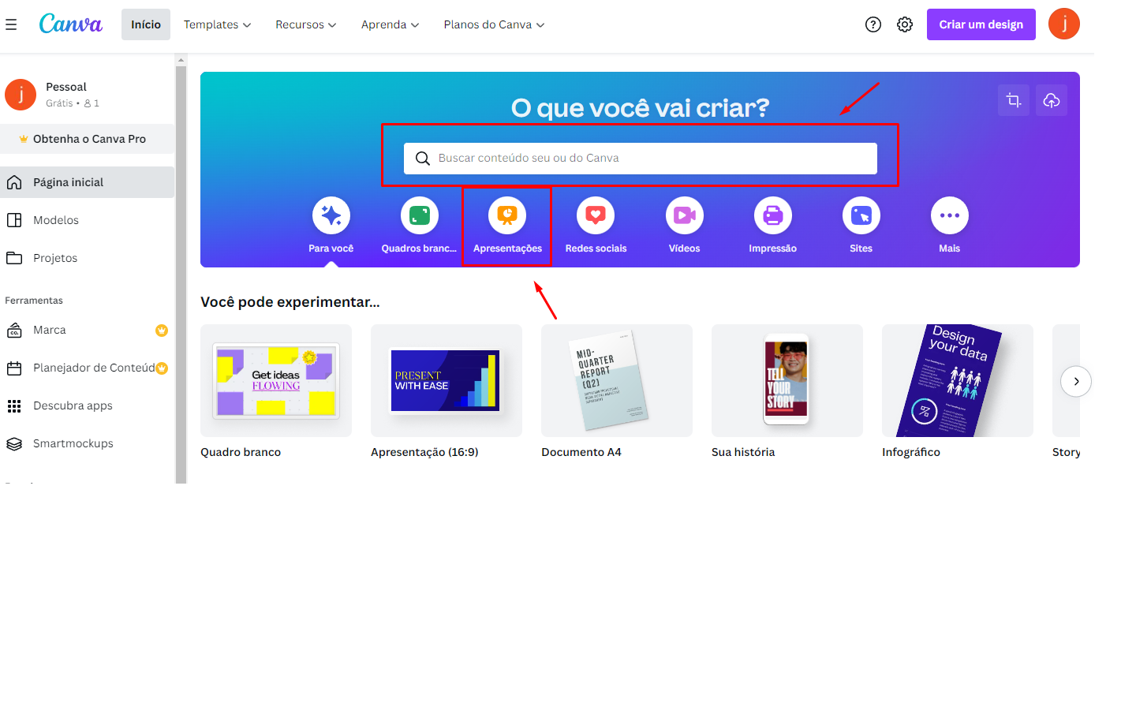Select the Sites category icon
The image size is (1136, 710).
[x=861, y=215]
